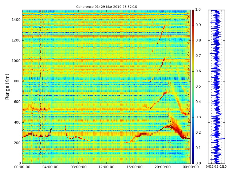Screen dimensions: 232x174
Task: Click the colorbar 0.8 label
Action: coord(198,40)
